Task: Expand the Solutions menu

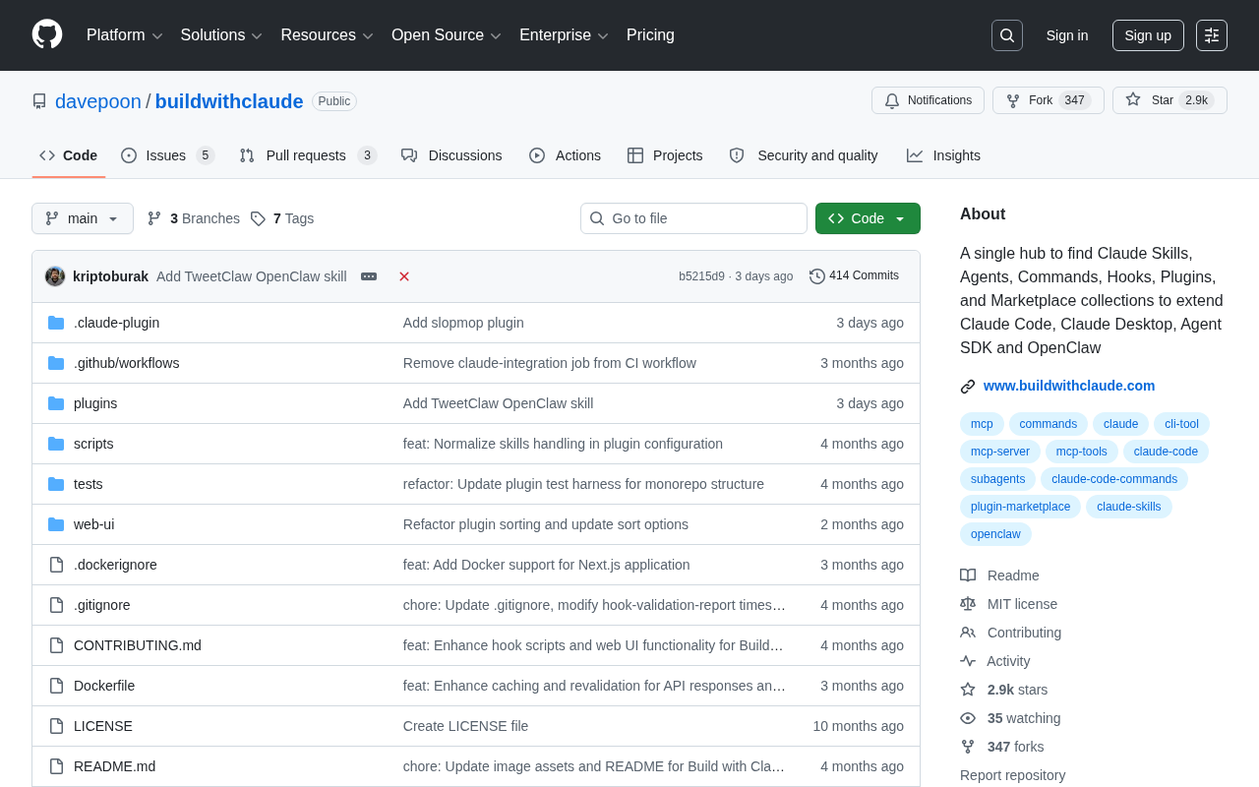Action: [x=221, y=35]
